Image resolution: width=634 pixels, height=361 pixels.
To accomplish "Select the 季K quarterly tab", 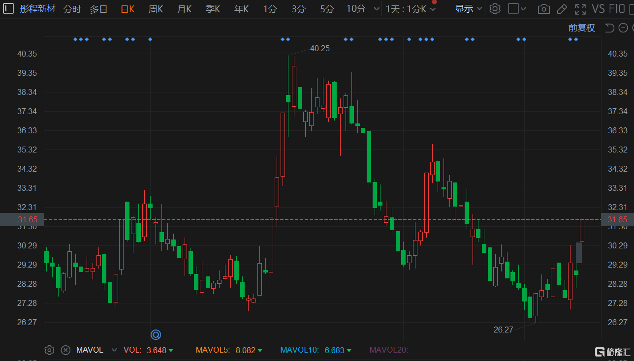I will click(x=213, y=9).
